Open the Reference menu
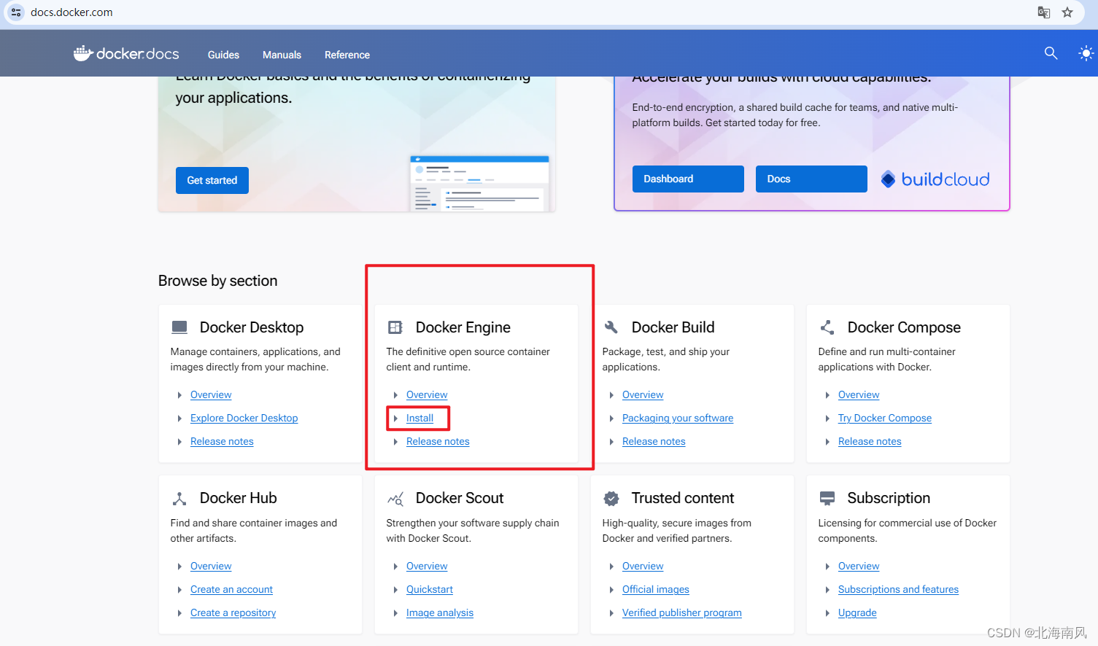 (347, 55)
